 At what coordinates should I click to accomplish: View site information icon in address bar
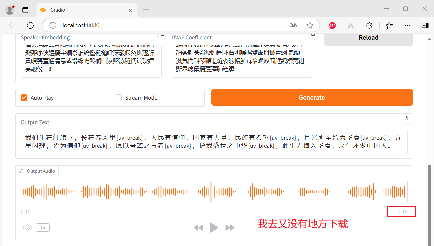[x=52, y=25]
